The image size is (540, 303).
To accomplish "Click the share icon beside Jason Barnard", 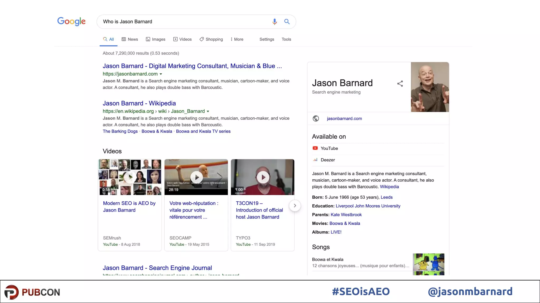I will 400,84.
